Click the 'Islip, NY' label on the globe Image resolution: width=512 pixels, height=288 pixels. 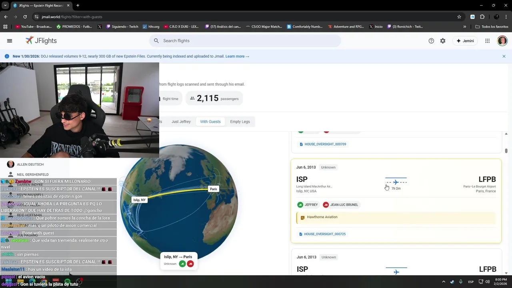140,200
